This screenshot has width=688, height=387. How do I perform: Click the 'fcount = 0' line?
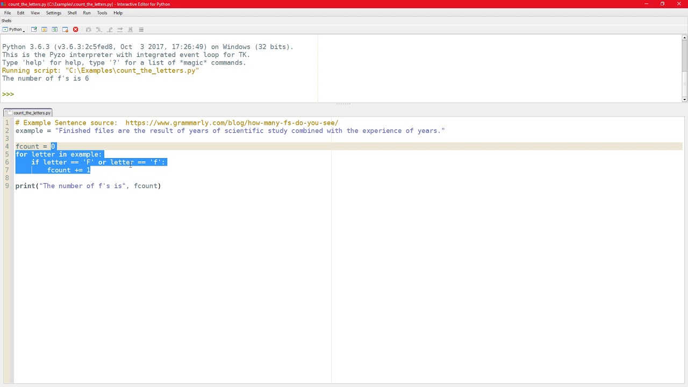click(x=35, y=146)
